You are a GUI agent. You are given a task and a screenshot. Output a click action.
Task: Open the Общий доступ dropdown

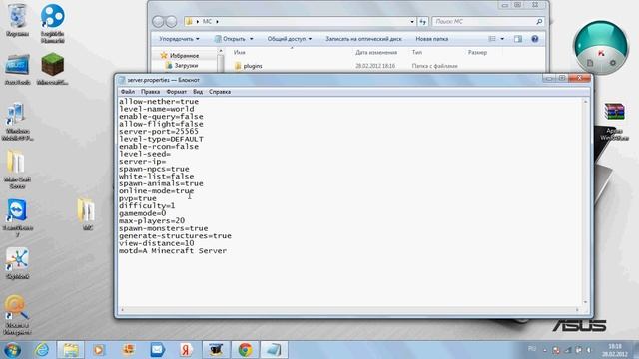pyautogui.click(x=290, y=39)
